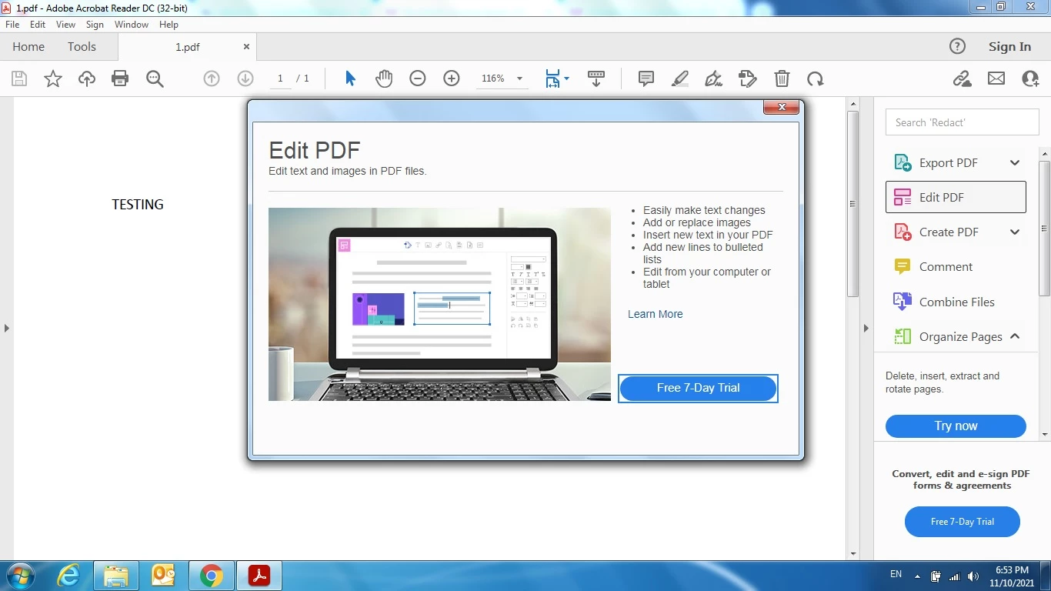Share a link to the file
Screen dimensions: 1051x591
click(x=962, y=78)
